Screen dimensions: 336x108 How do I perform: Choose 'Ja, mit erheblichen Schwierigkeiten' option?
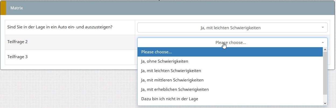[x=175, y=90]
